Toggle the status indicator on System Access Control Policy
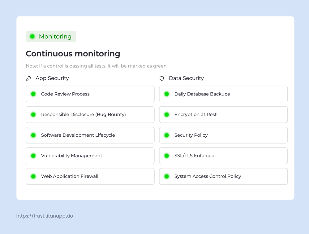Viewport: 309px width, 234px height. pyautogui.click(x=166, y=176)
